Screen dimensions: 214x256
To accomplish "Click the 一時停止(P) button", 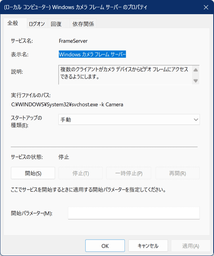I will [x=129, y=173].
